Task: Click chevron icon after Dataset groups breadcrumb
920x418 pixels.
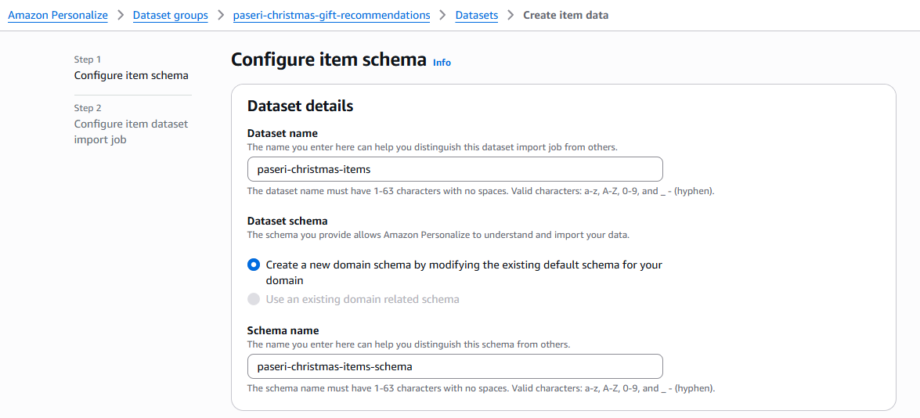Action: [221, 15]
